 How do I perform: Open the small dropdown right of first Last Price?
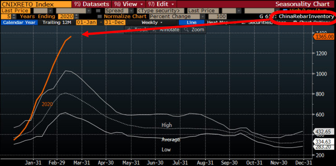click(51, 11)
